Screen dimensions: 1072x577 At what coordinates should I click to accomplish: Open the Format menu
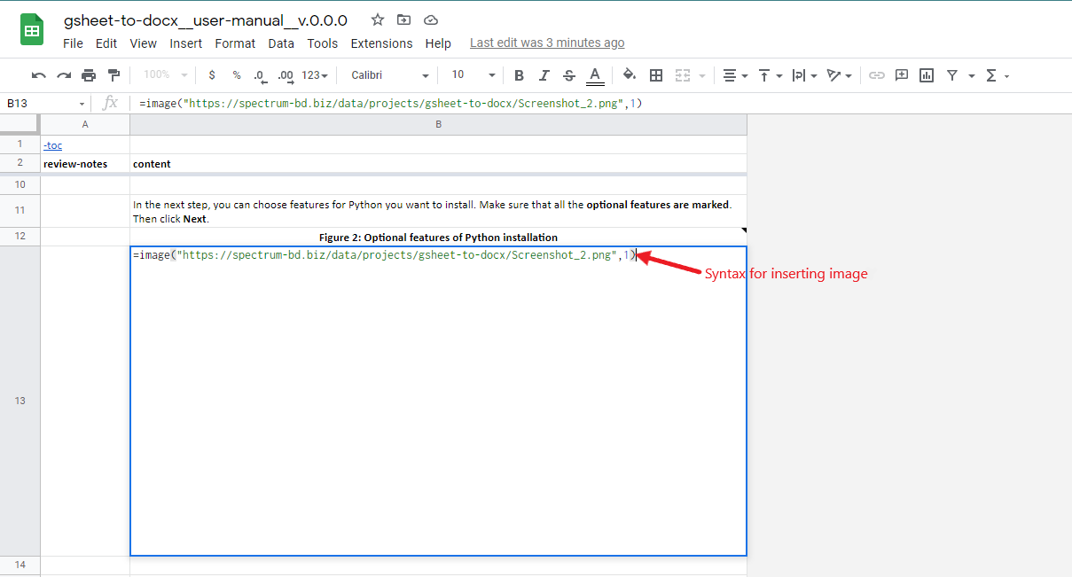[x=235, y=43]
